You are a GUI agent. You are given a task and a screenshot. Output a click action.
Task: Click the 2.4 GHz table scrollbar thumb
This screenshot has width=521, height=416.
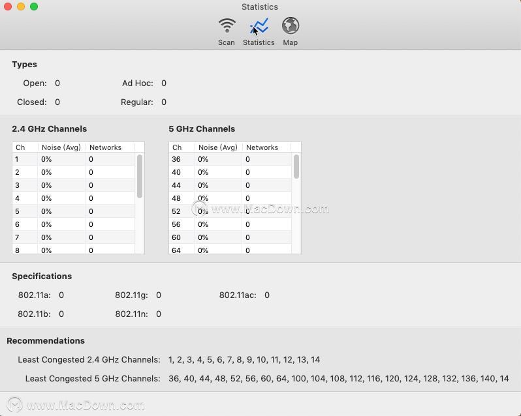(x=140, y=176)
